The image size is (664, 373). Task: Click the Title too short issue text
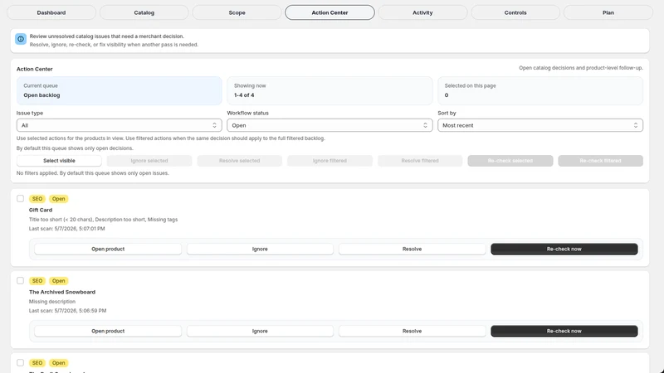pyautogui.click(x=103, y=220)
